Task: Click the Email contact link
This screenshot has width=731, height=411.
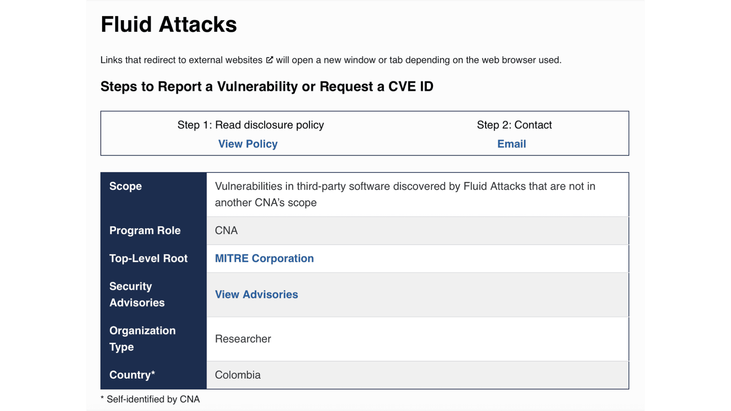Action: click(512, 144)
